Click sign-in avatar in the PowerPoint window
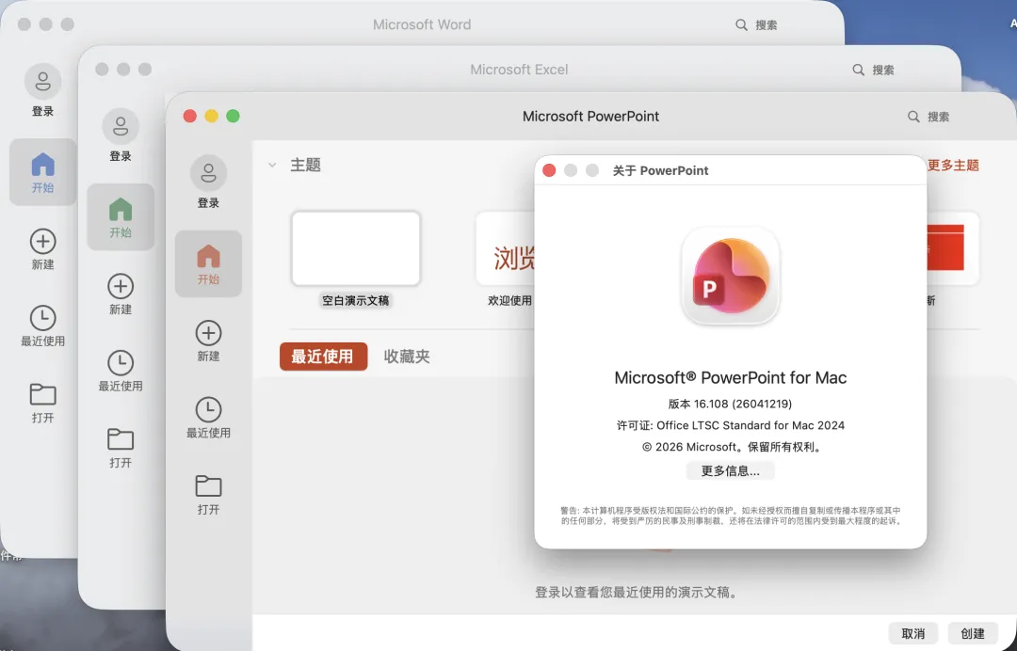 pyautogui.click(x=208, y=173)
